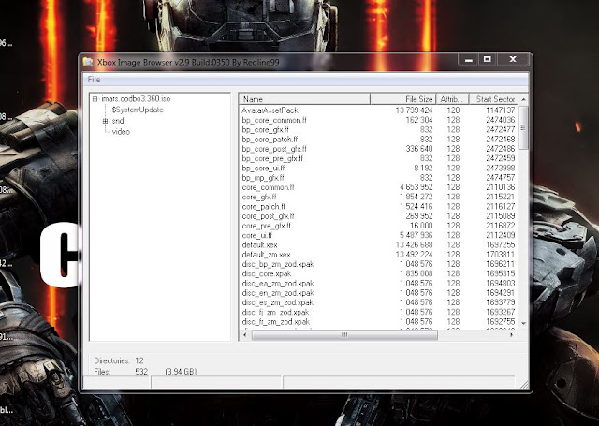Minimize the Xbox Image Browser window
Viewport: 599px width, 426px height.
[469, 60]
